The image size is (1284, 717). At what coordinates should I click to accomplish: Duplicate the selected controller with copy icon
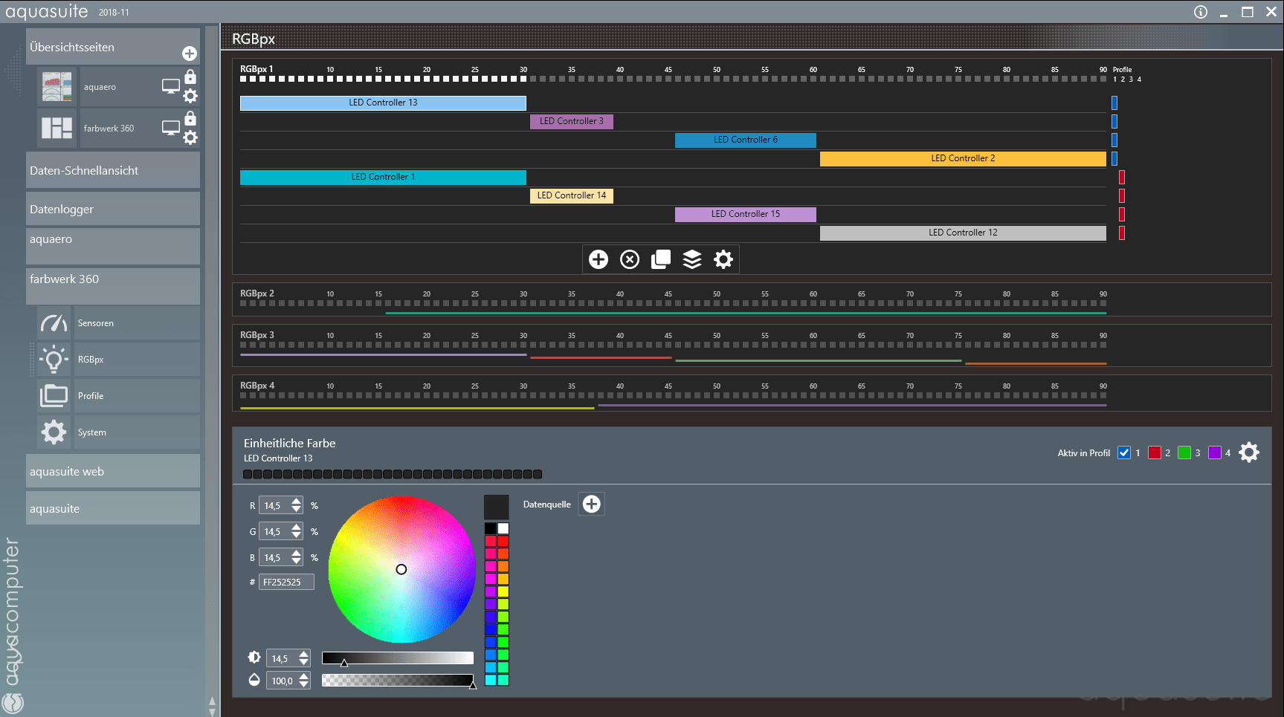661,259
